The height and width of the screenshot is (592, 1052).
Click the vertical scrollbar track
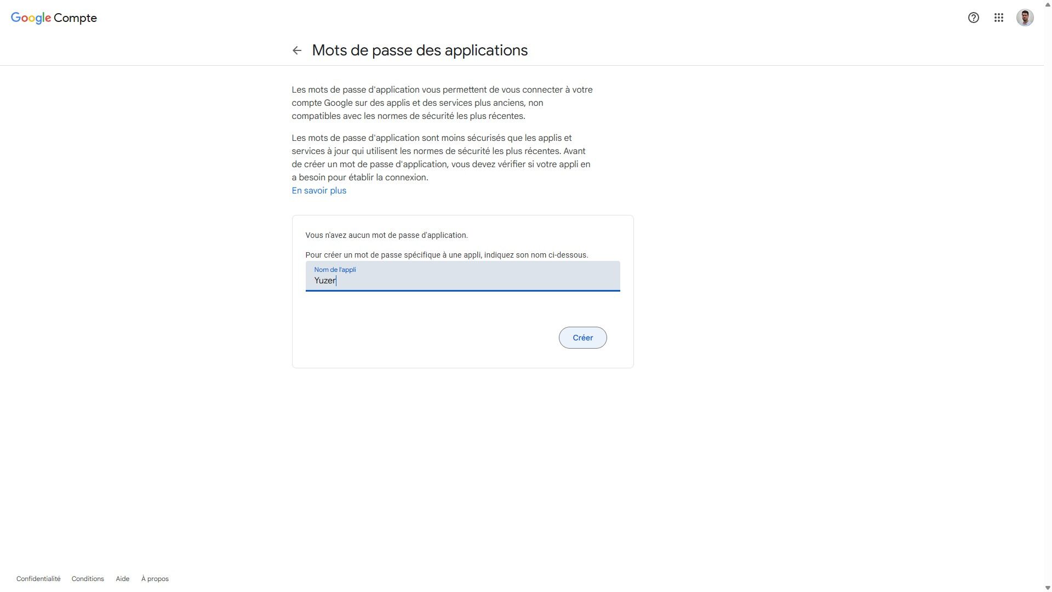(x=1047, y=296)
